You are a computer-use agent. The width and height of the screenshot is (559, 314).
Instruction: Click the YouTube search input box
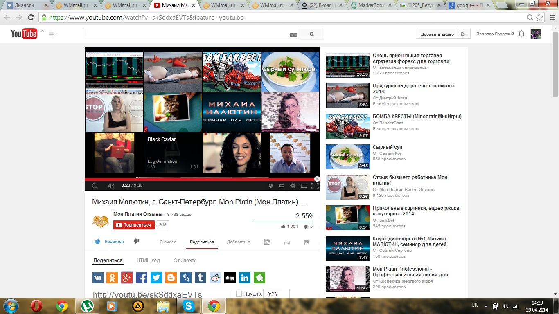point(192,34)
